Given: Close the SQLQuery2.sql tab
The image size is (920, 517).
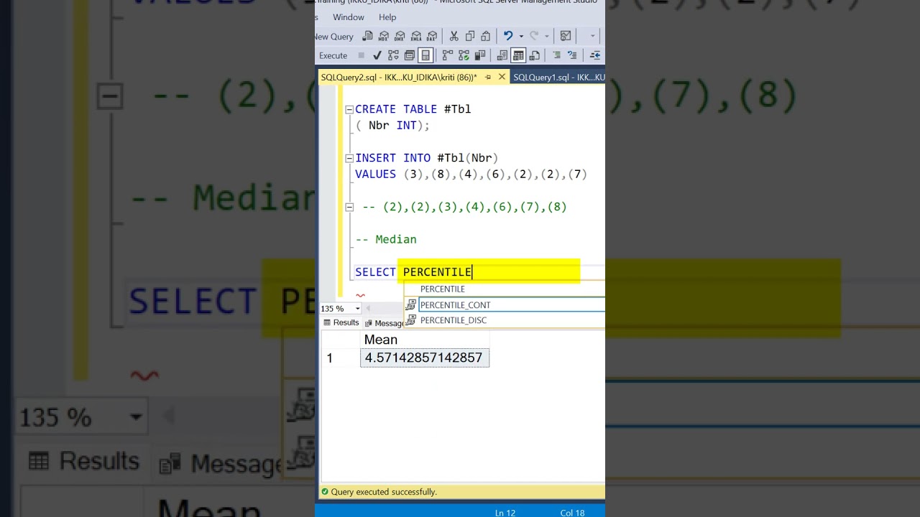Looking at the screenshot, I should pyautogui.click(x=502, y=78).
